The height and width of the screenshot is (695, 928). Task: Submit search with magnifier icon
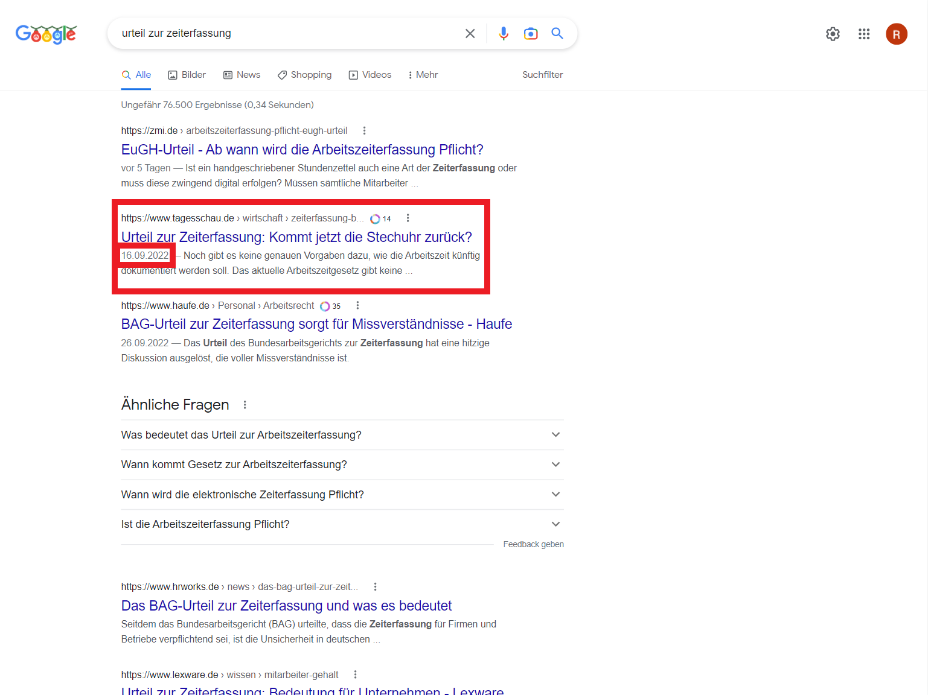[557, 34]
